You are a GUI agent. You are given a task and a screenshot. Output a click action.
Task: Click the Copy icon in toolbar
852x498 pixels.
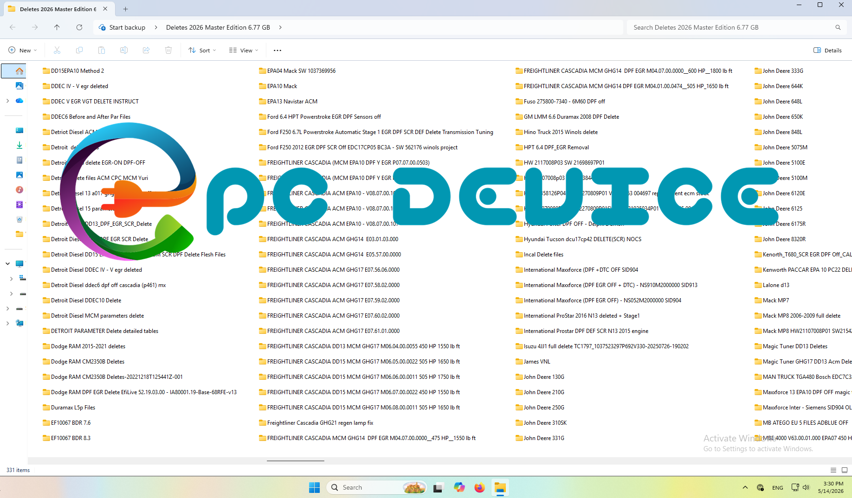pyautogui.click(x=79, y=50)
